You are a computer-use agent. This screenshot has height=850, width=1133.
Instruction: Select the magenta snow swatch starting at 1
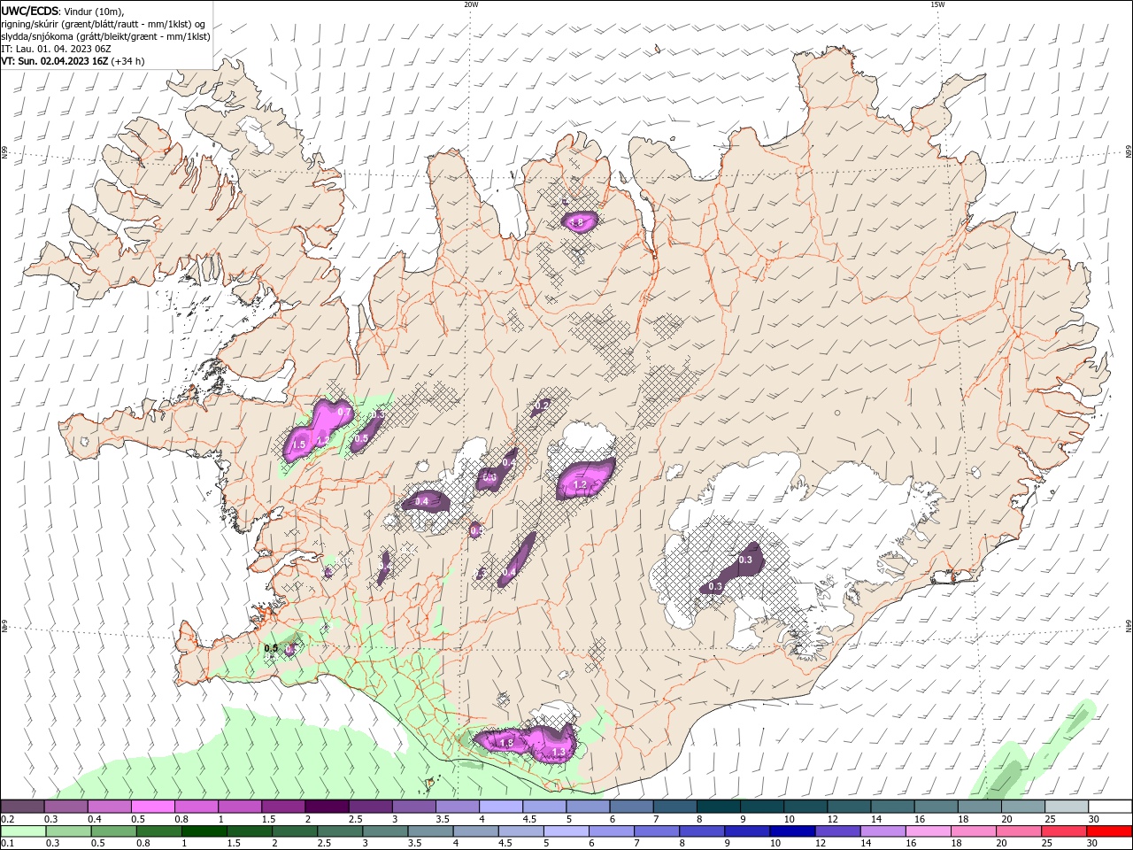pos(239,807)
